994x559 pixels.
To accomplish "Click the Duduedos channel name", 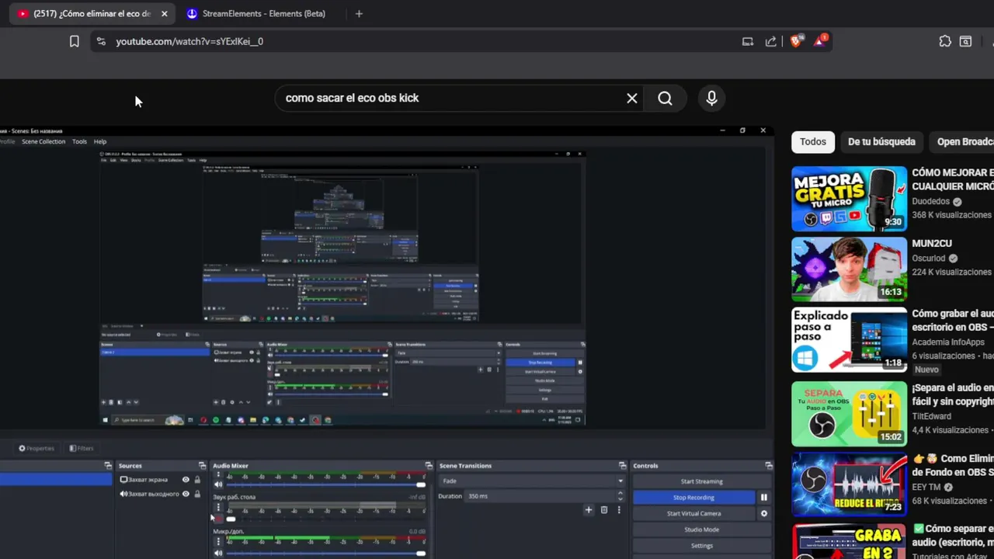I will 931,201.
